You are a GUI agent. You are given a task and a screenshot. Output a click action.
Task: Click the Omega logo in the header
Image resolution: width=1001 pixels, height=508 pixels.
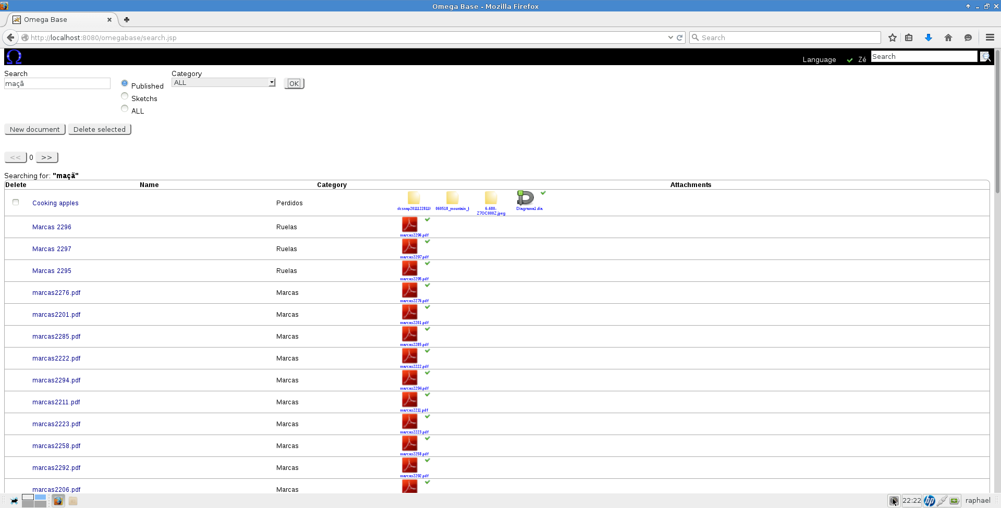pos(14,56)
